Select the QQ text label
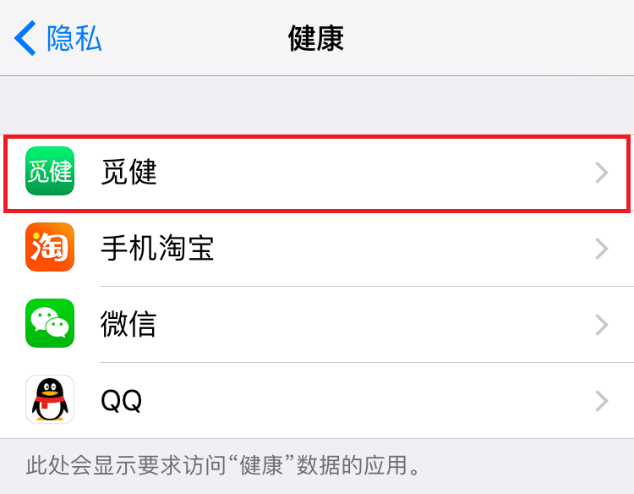This screenshot has height=494, width=634. [x=121, y=400]
